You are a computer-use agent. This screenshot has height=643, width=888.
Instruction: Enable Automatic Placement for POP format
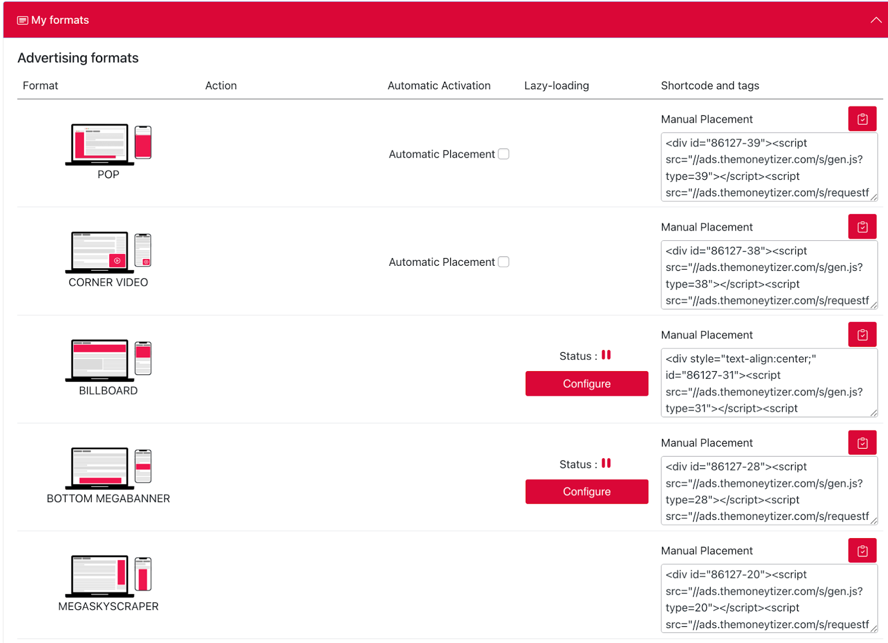pos(503,154)
